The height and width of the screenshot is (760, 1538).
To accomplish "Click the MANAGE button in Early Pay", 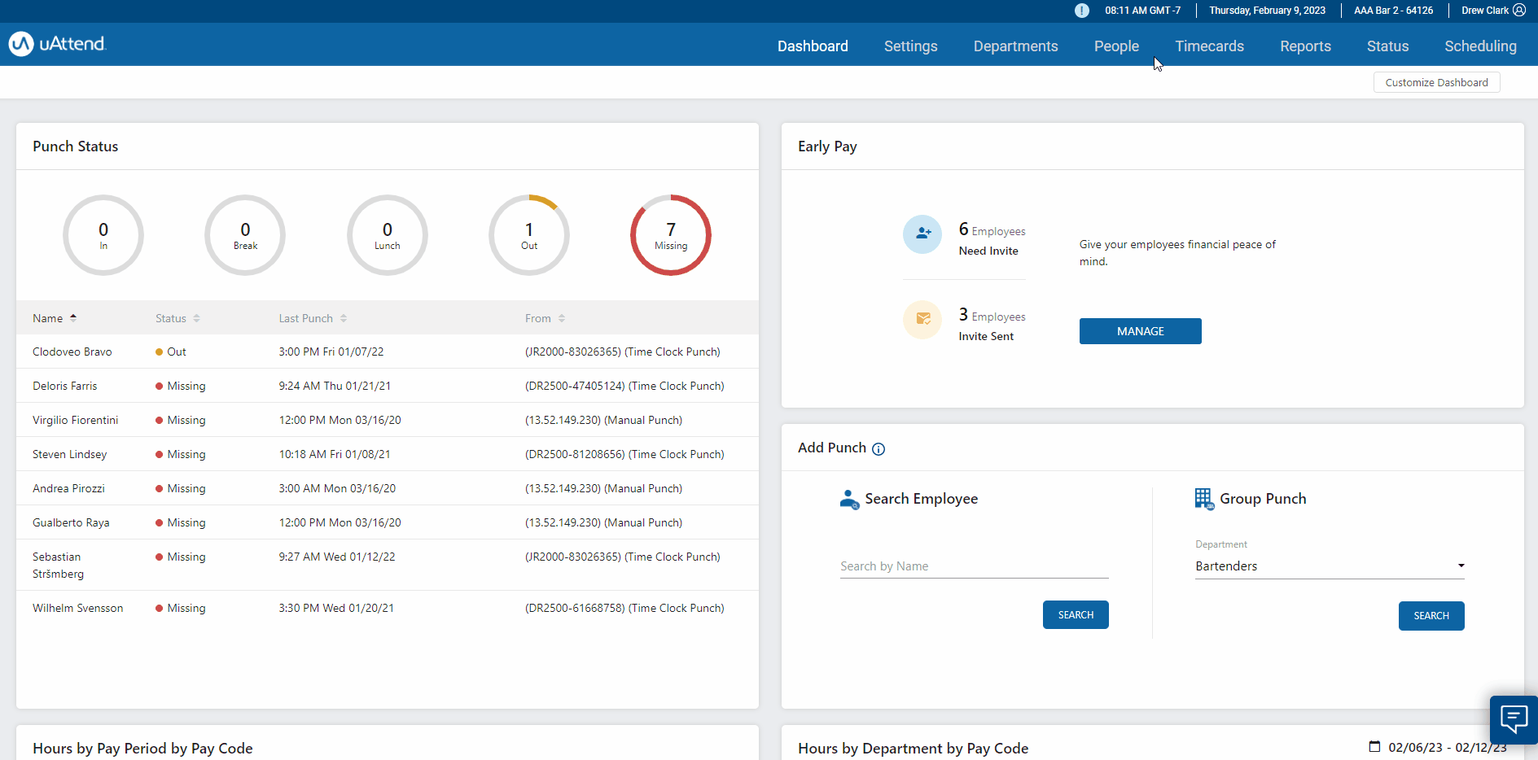I will tap(1140, 331).
